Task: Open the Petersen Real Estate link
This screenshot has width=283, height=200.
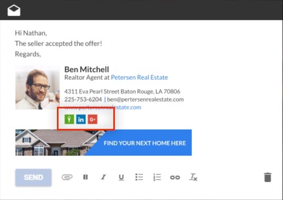Action: pyautogui.click(x=139, y=77)
